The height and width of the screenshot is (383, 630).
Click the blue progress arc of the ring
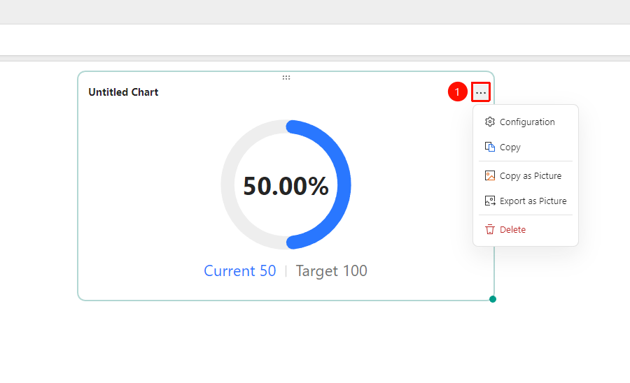coord(344,185)
